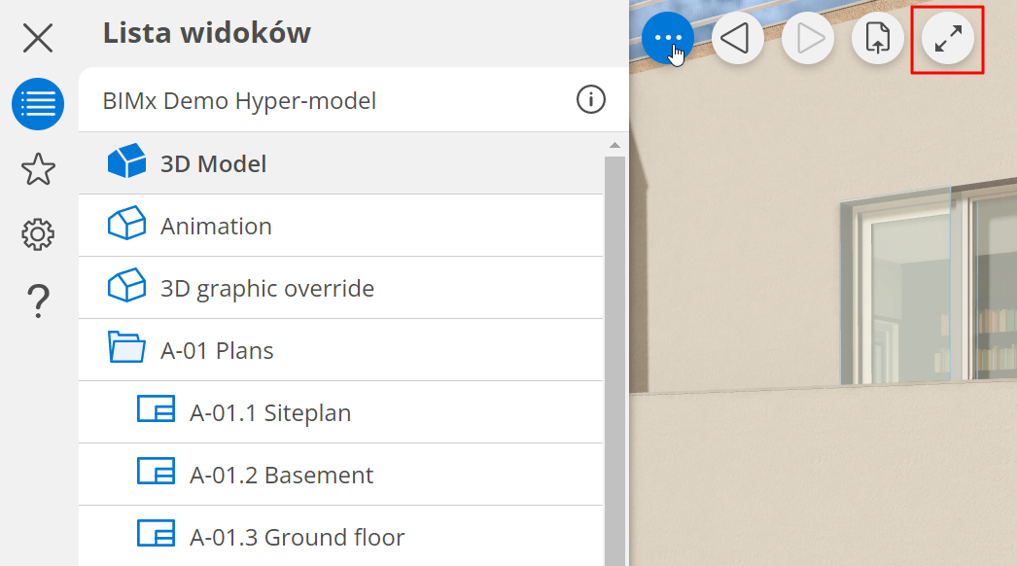
Task: Open favorites star icon in sidebar
Action: tap(38, 169)
